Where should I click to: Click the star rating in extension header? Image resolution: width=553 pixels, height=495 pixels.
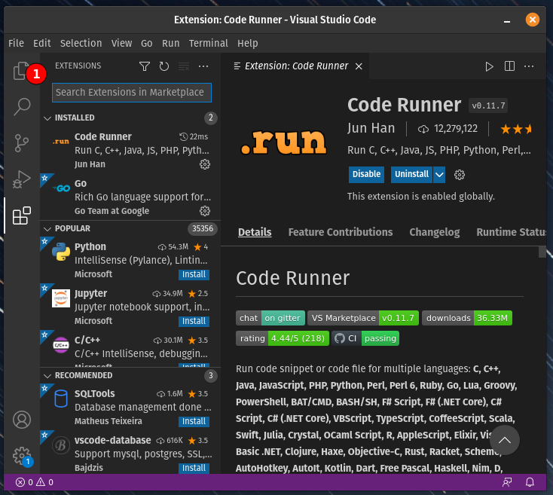click(516, 129)
